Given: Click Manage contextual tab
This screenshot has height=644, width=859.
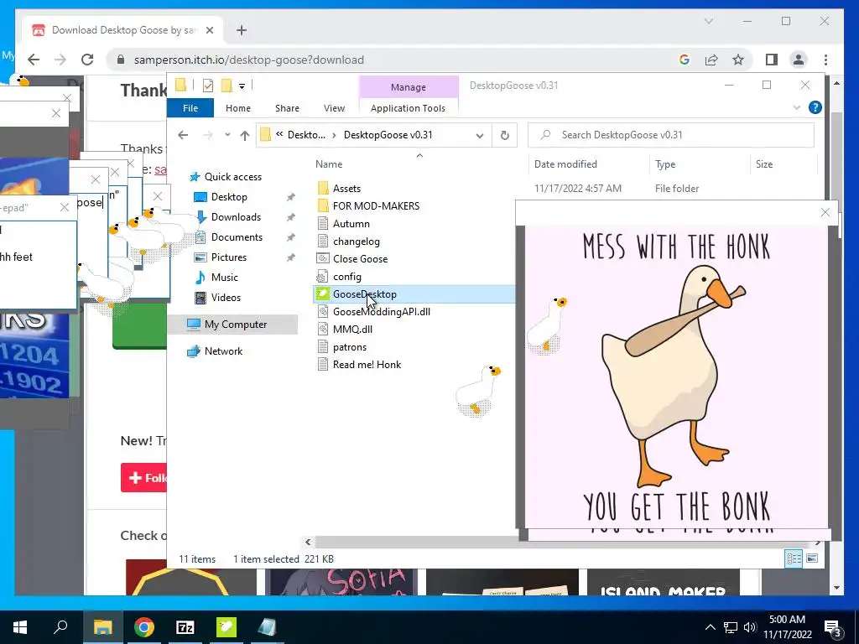Looking at the screenshot, I should coord(409,87).
